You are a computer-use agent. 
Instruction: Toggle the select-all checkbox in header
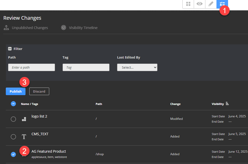point(13,104)
